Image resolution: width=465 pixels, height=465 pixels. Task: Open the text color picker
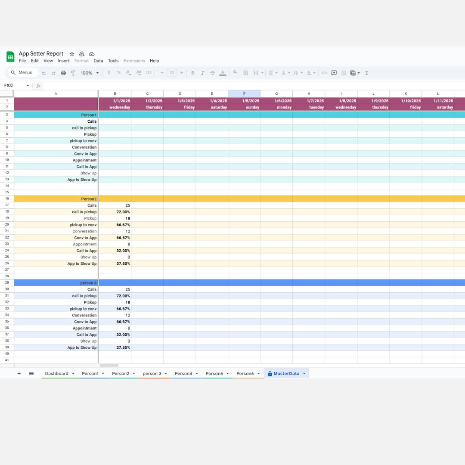(223, 73)
